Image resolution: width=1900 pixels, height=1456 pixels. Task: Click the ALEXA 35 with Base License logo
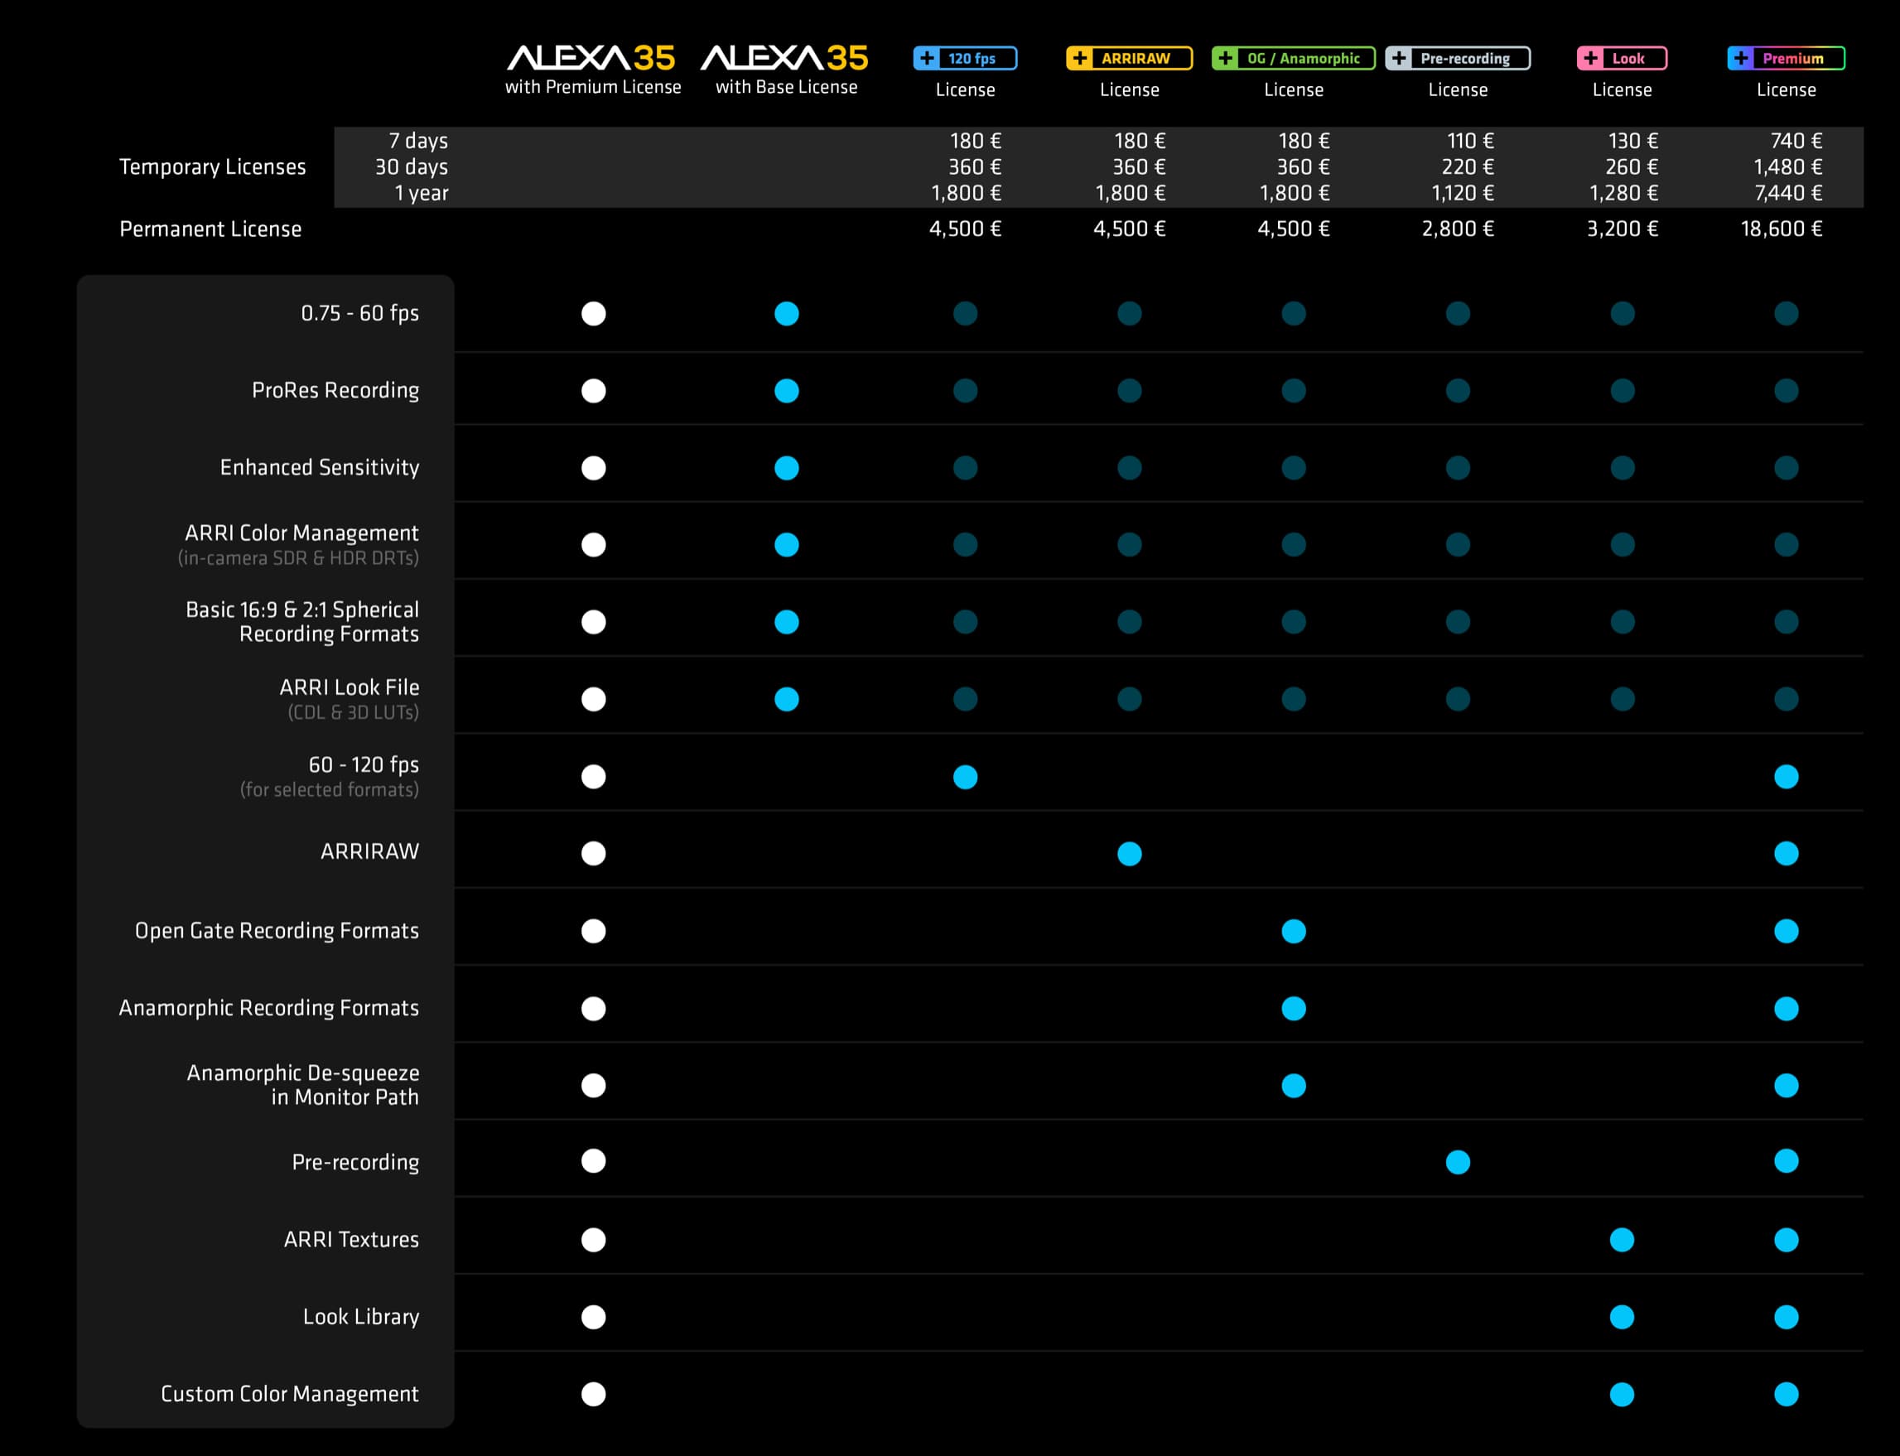click(784, 58)
